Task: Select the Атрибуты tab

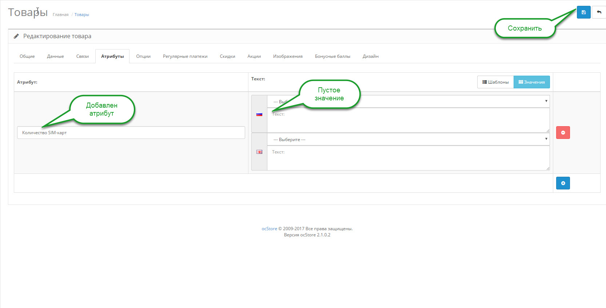Action: [x=112, y=56]
